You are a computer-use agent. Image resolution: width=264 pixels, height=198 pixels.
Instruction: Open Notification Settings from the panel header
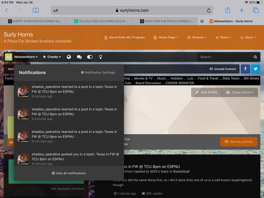click(98, 72)
